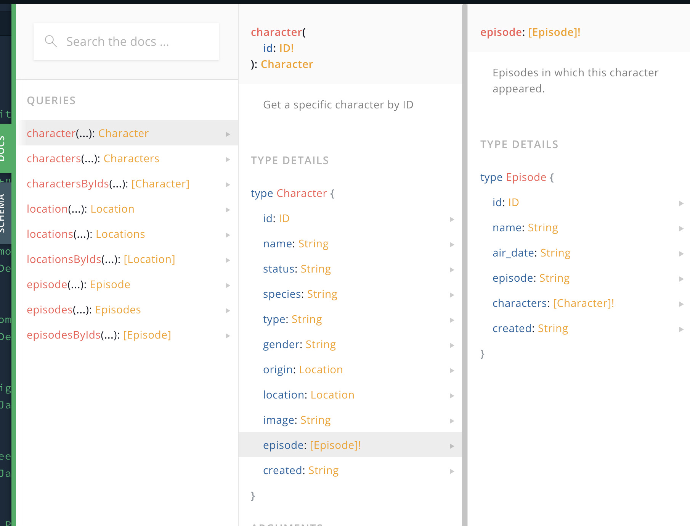690x526 pixels.
Task: Select the image field of Character
Action: point(279,420)
